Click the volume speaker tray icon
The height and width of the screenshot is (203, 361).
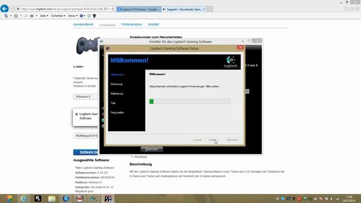click(332, 198)
